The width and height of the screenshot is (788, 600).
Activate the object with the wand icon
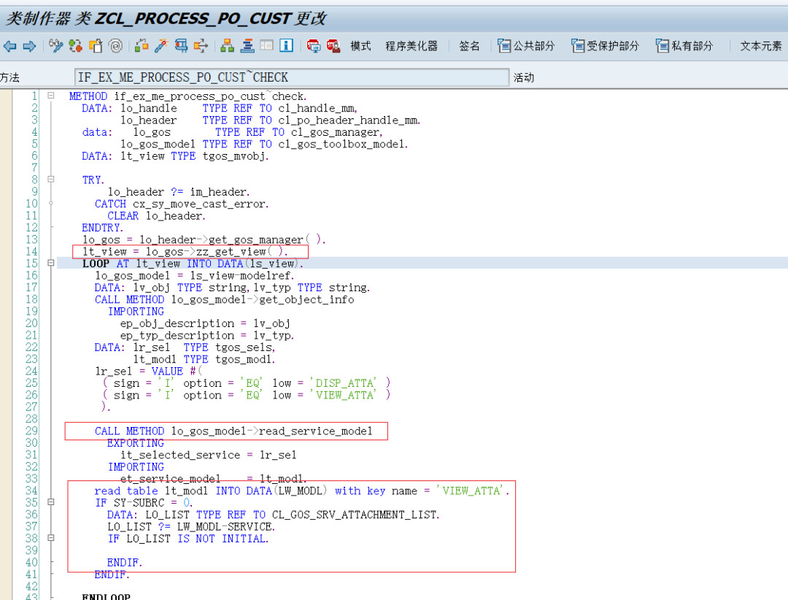161,46
